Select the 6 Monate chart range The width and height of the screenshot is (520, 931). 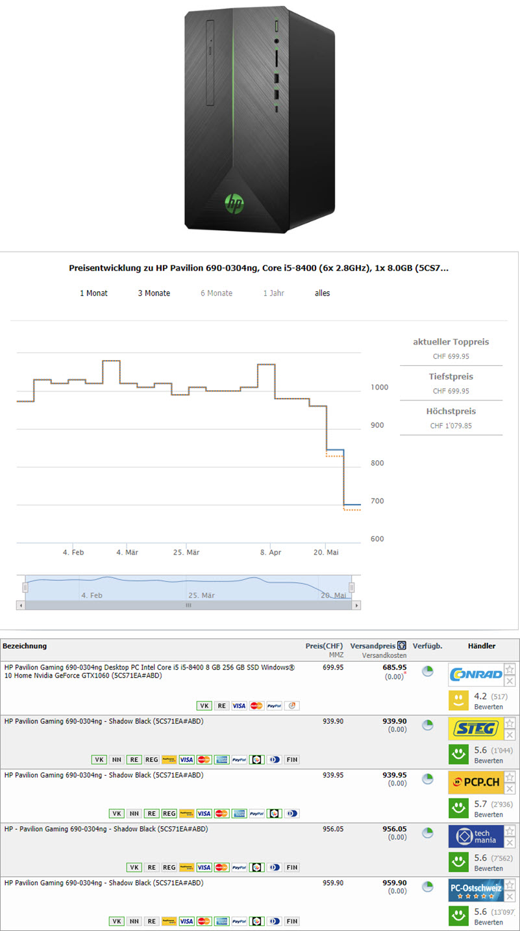[x=216, y=293]
